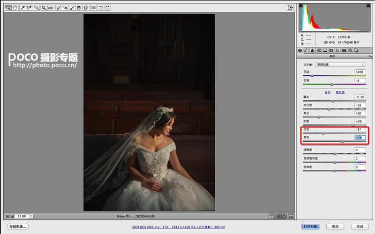Toggle the highlight clipping warning in histogram
The height and width of the screenshot is (234, 375).
pyautogui.click(x=368, y=5)
